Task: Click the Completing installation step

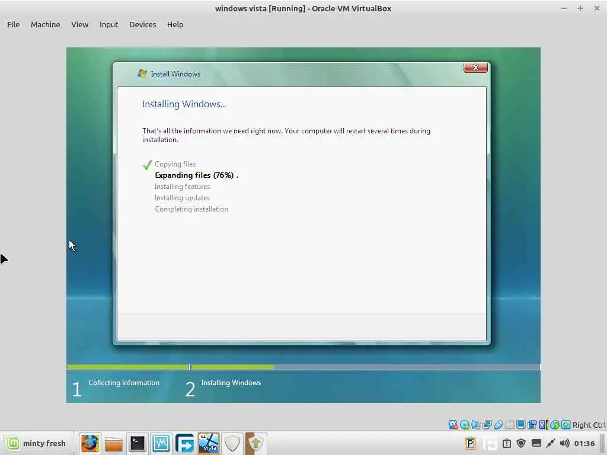Action: 191,209
